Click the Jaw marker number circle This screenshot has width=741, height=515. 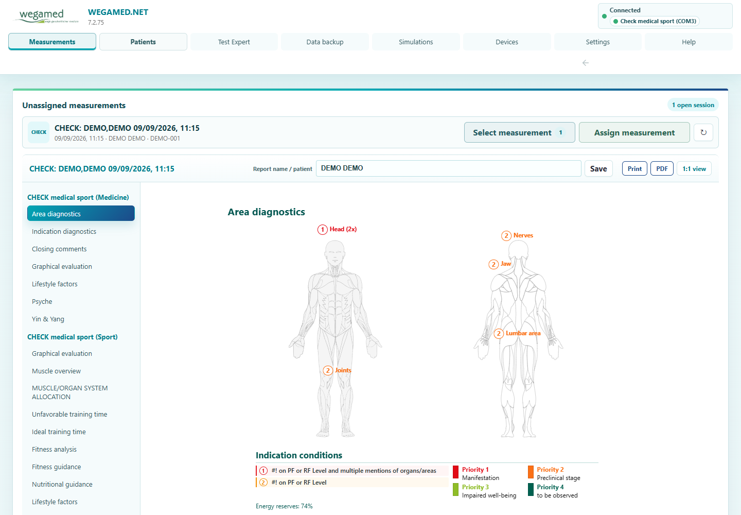(x=493, y=264)
